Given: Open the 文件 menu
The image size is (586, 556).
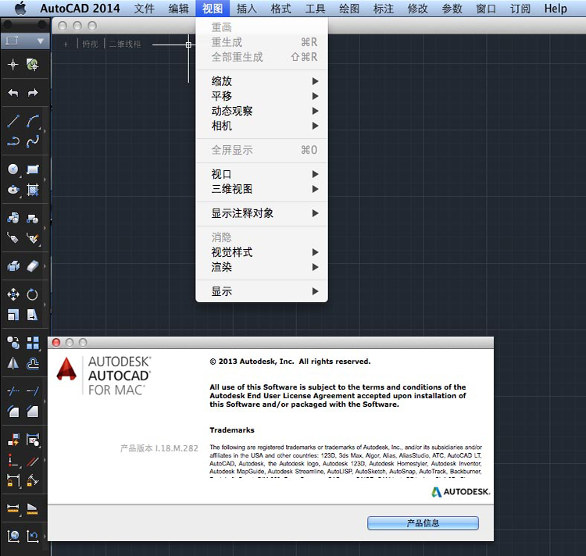Looking at the screenshot, I should click(145, 9).
